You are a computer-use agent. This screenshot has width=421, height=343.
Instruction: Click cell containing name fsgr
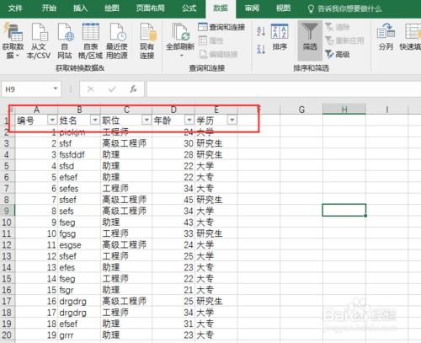(x=79, y=290)
